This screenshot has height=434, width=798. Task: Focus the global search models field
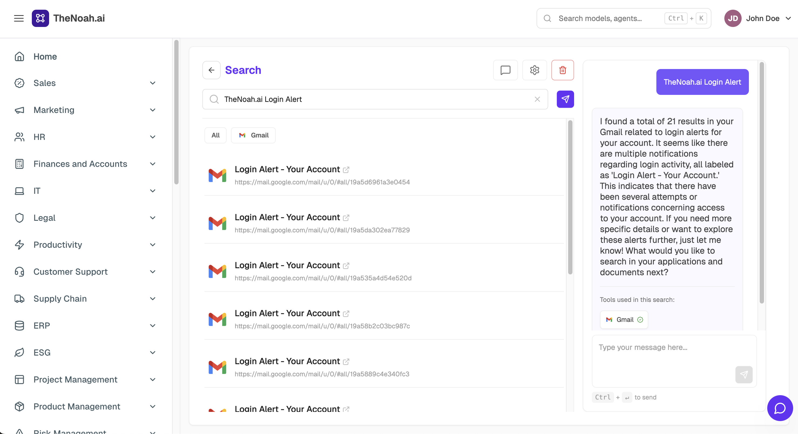click(624, 18)
